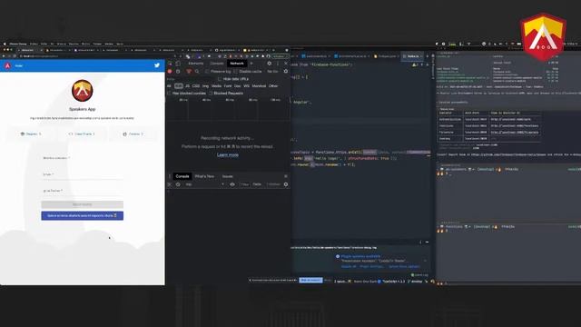Show more DevTools tabs chevron
Viewport: 581px width, 327px height.
251,64
